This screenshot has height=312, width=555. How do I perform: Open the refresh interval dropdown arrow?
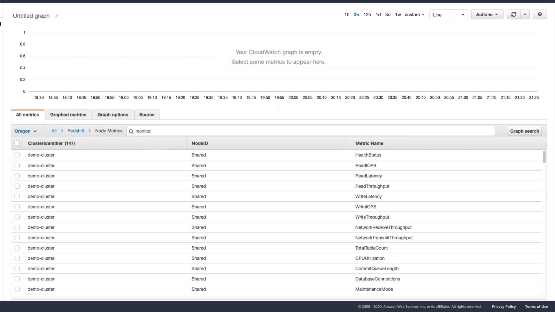tap(525, 14)
